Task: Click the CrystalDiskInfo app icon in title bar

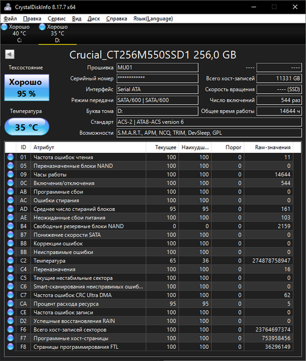Action: [x=8, y=7]
